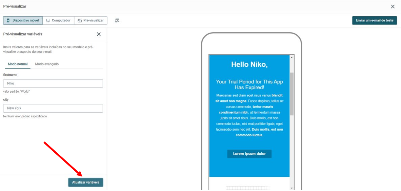Click Enviar um e-mail de teste
The height and width of the screenshot is (191, 401).
pyautogui.click(x=375, y=20)
